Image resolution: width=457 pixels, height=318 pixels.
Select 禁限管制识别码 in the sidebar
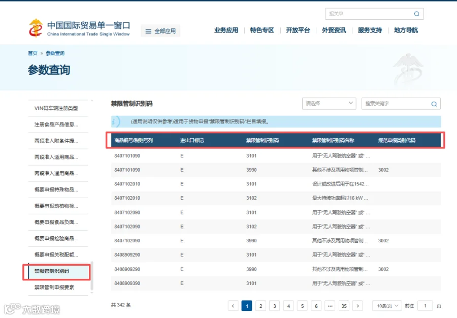58,271
